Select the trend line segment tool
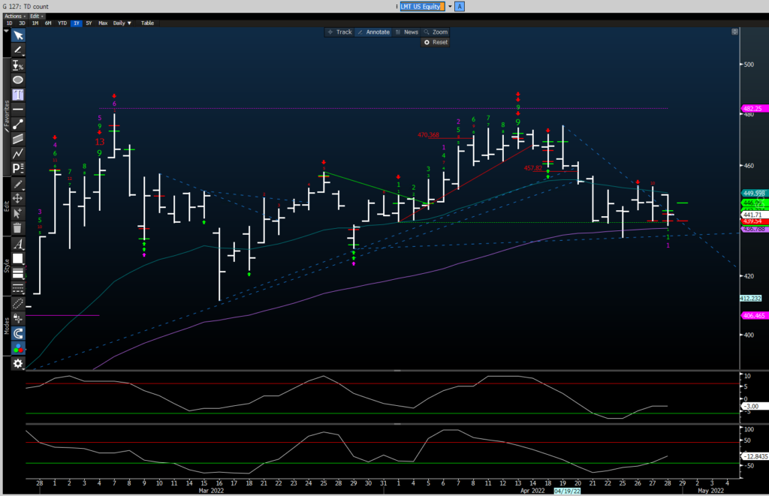This screenshot has height=496, width=769. tap(18, 124)
